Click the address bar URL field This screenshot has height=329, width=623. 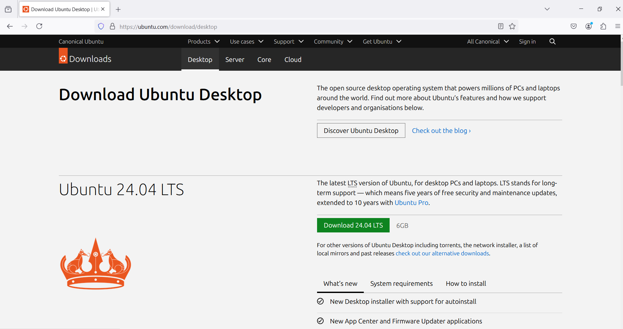(x=306, y=27)
